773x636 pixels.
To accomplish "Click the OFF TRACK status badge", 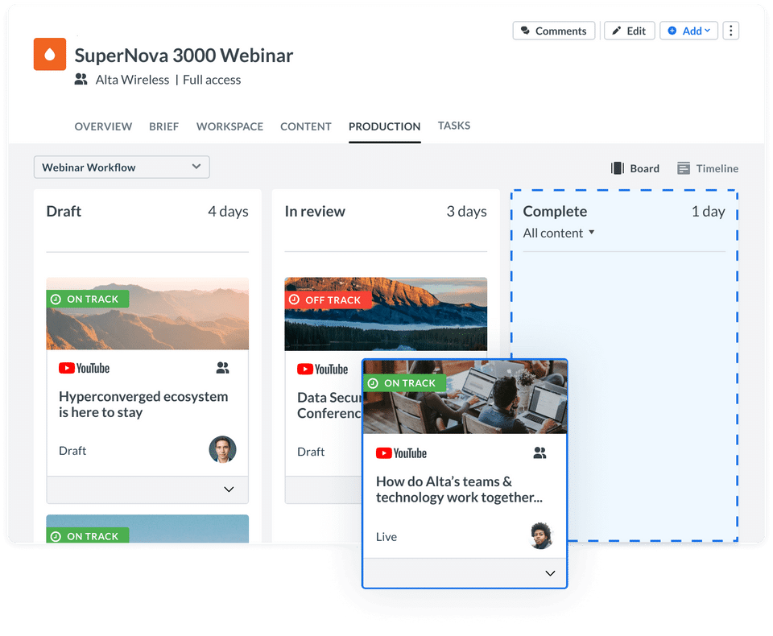I will coord(328,299).
